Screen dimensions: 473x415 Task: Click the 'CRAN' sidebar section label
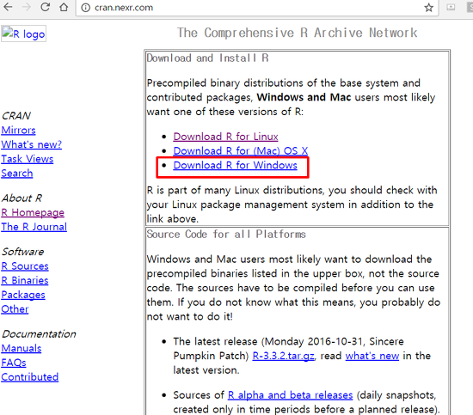[16, 116]
